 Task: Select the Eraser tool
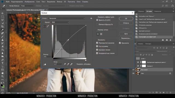point(2,47)
